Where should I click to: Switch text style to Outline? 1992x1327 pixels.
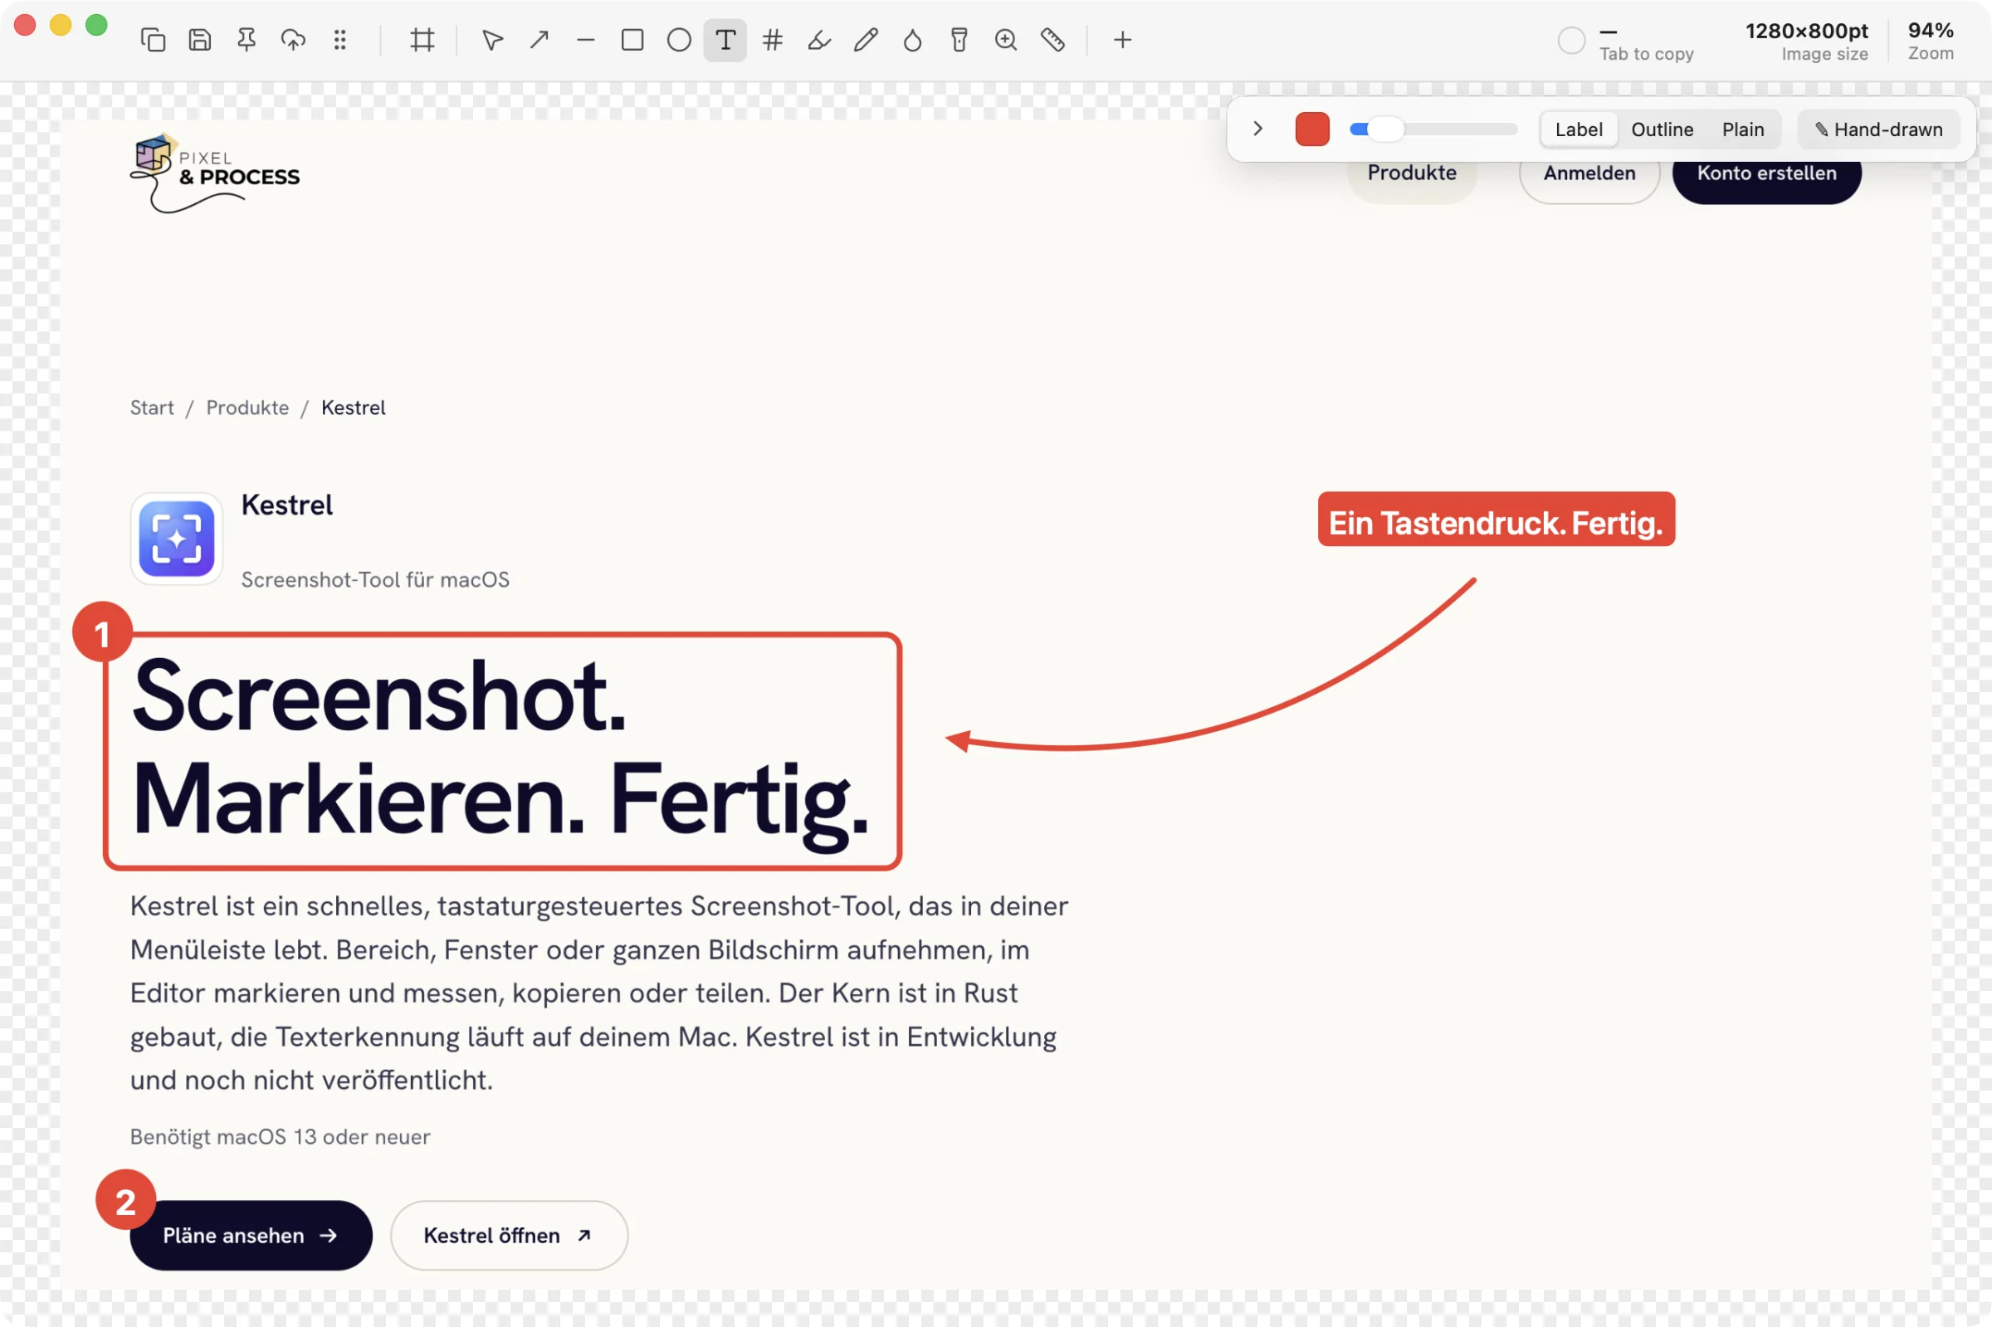point(1662,129)
